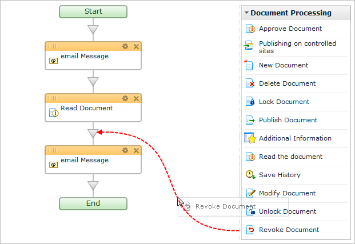The width and height of the screenshot is (355, 244).
Task: Click gear icon on last email Message block
Action: (125, 150)
